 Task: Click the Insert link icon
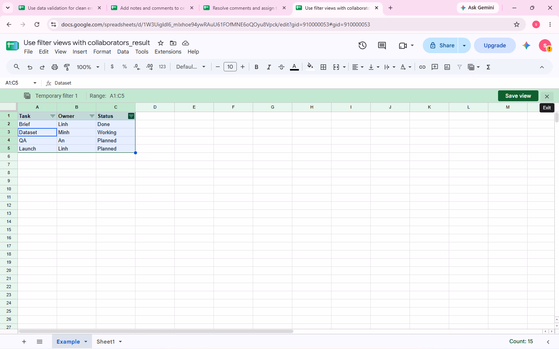tap(422, 67)
